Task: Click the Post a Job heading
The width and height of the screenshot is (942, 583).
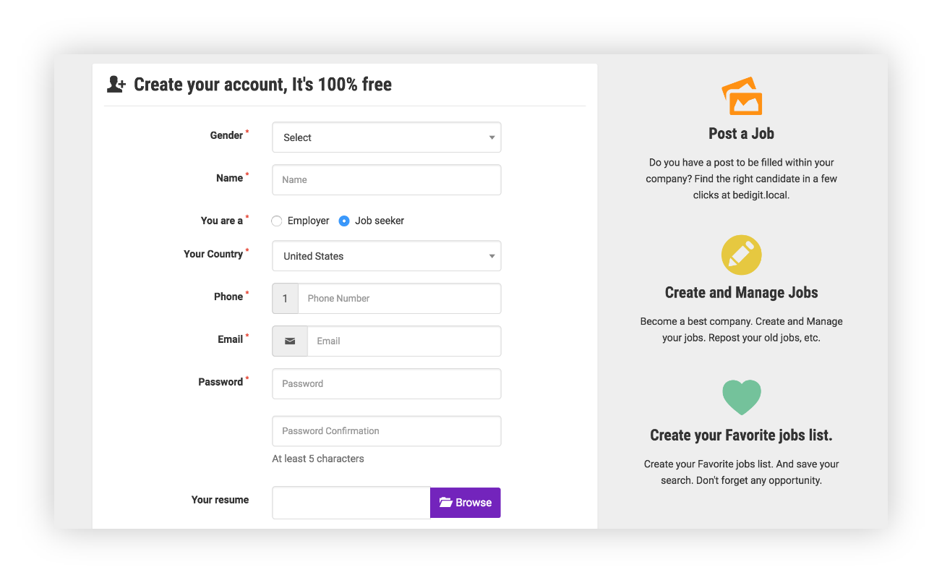Action: point(741,134)
